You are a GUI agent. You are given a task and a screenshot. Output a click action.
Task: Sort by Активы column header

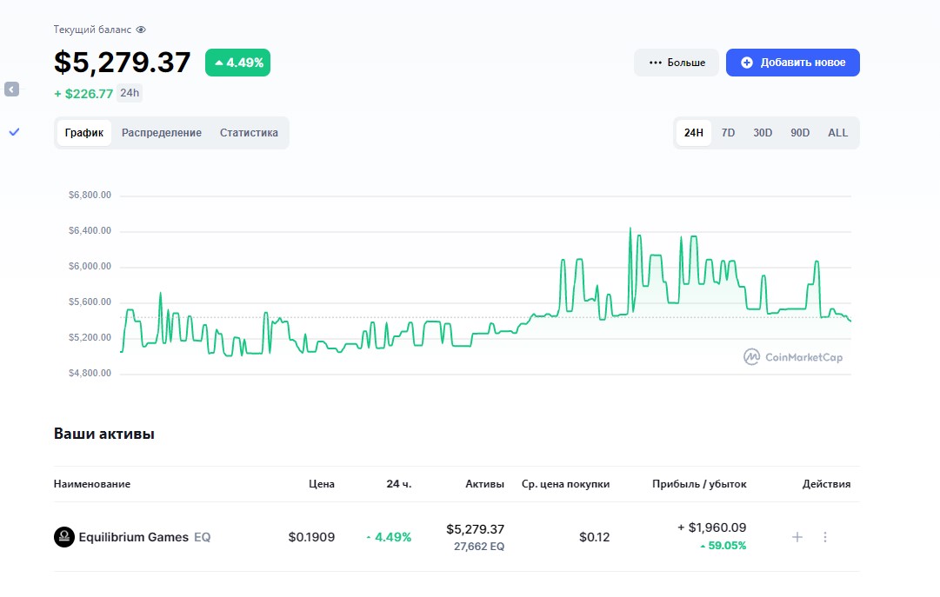tap(484, 484)
